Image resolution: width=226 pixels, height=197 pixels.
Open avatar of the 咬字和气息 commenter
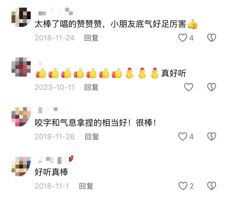point(21,117)
